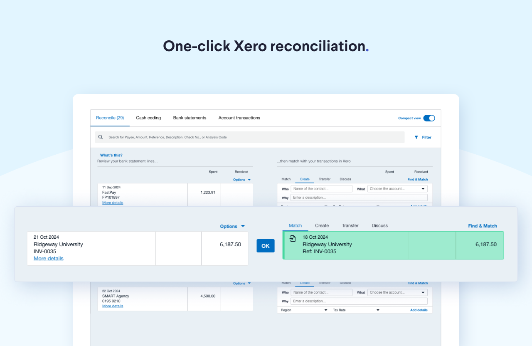Click the Name of the contact field
Viewport: 532px width, 346px height.
point(322,292)
